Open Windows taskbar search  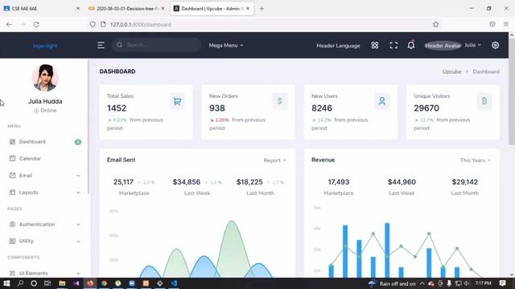point(20,283)
